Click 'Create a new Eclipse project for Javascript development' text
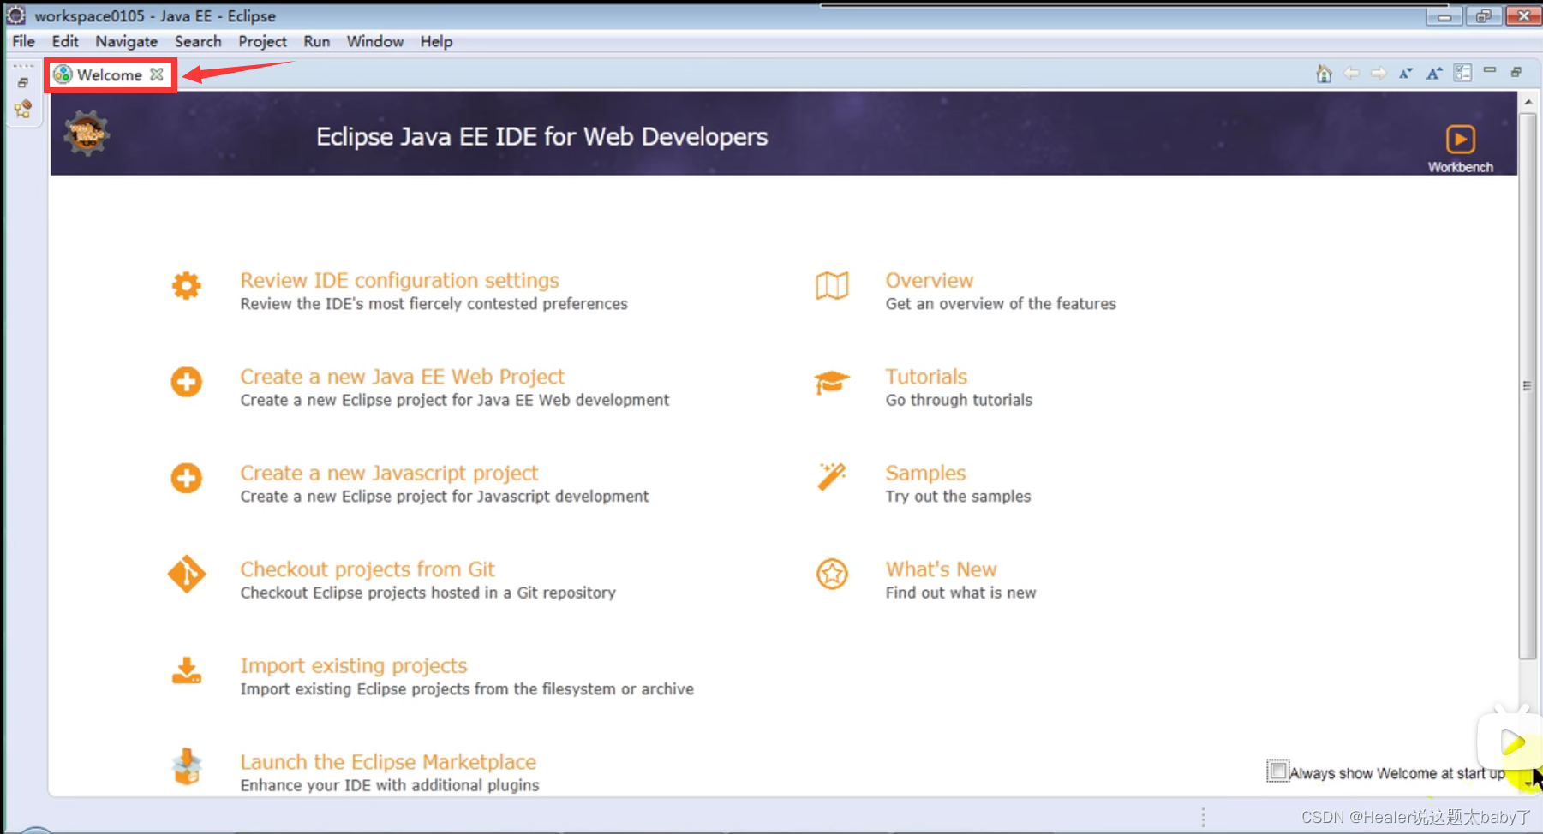The width and height of the screenshot is (1543, 834). [x=445, y=496]
